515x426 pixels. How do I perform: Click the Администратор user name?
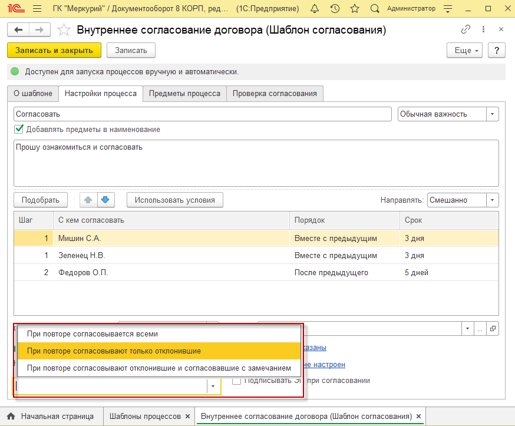pos(411,8)
